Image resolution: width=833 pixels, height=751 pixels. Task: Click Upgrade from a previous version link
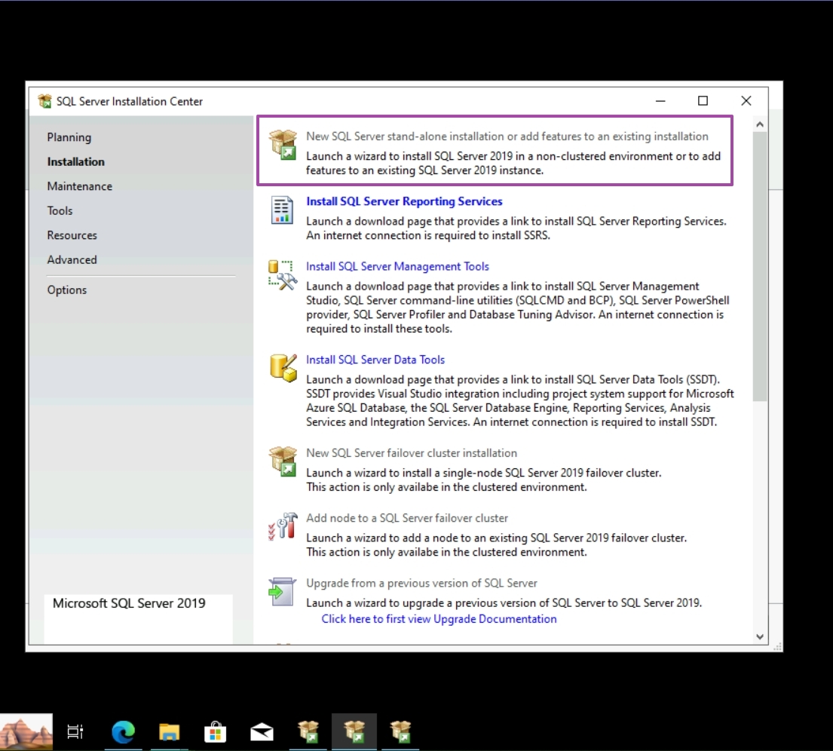point(421,583)
